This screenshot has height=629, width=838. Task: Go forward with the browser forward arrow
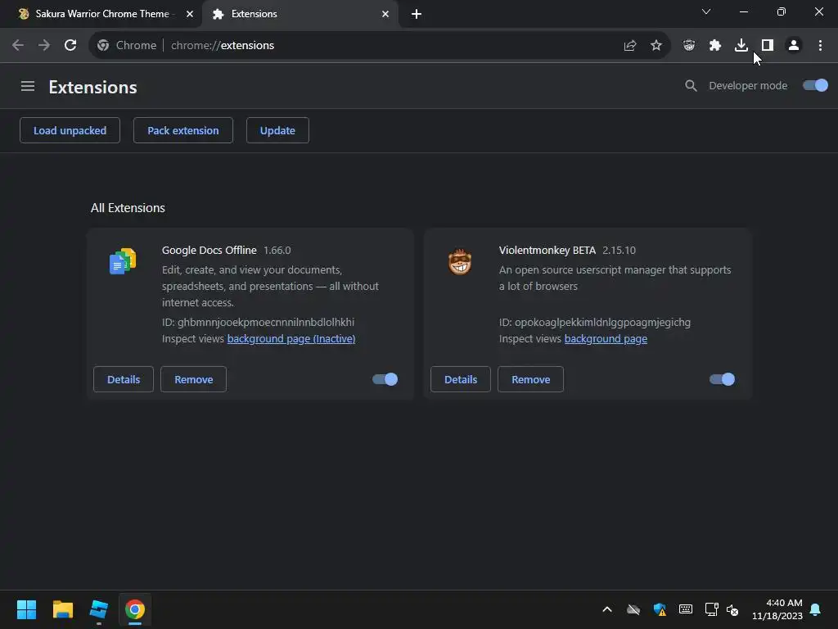click(x=44, y=46)
